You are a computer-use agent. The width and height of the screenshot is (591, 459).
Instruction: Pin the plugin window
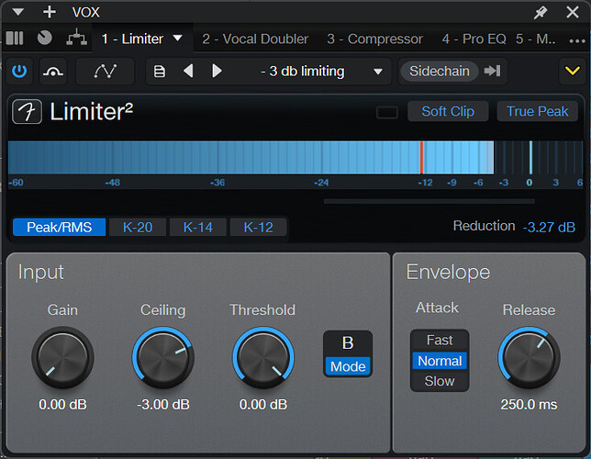[541, 13]
